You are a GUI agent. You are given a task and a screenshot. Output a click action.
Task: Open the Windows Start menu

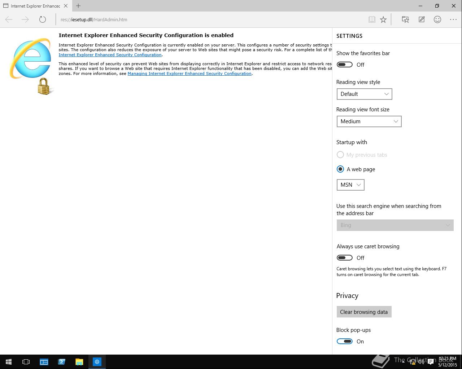pyautogui.click(x=9, y=362)
